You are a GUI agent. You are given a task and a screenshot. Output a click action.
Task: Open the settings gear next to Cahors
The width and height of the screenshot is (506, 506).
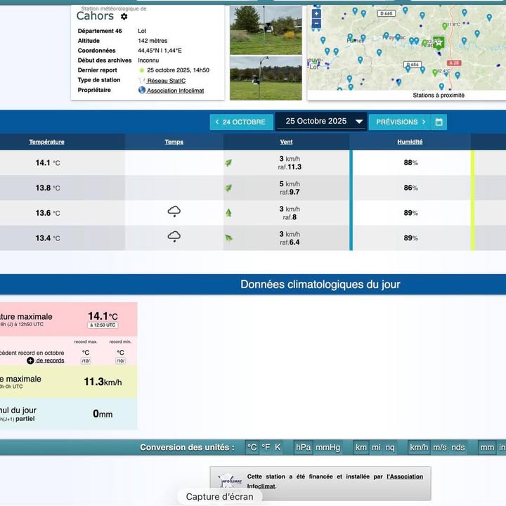pos(124,17)
